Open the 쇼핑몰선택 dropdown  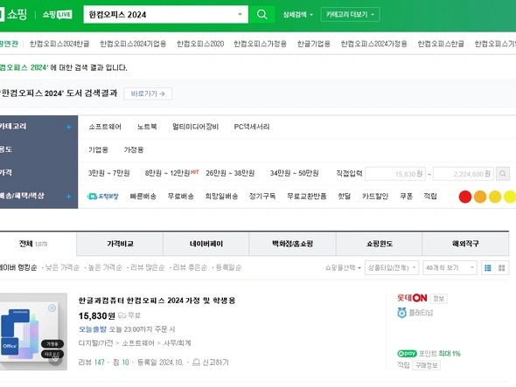pos(343,267)
